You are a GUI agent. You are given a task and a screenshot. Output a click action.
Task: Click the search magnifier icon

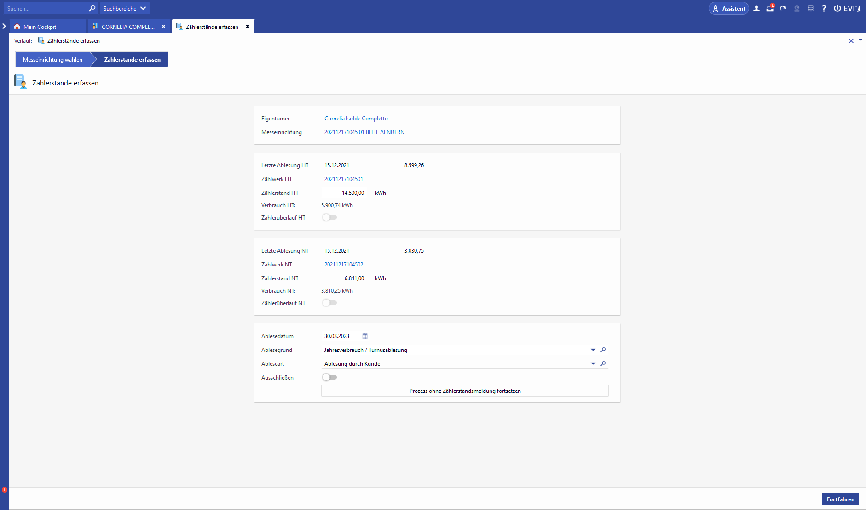(x=92, y=8)
